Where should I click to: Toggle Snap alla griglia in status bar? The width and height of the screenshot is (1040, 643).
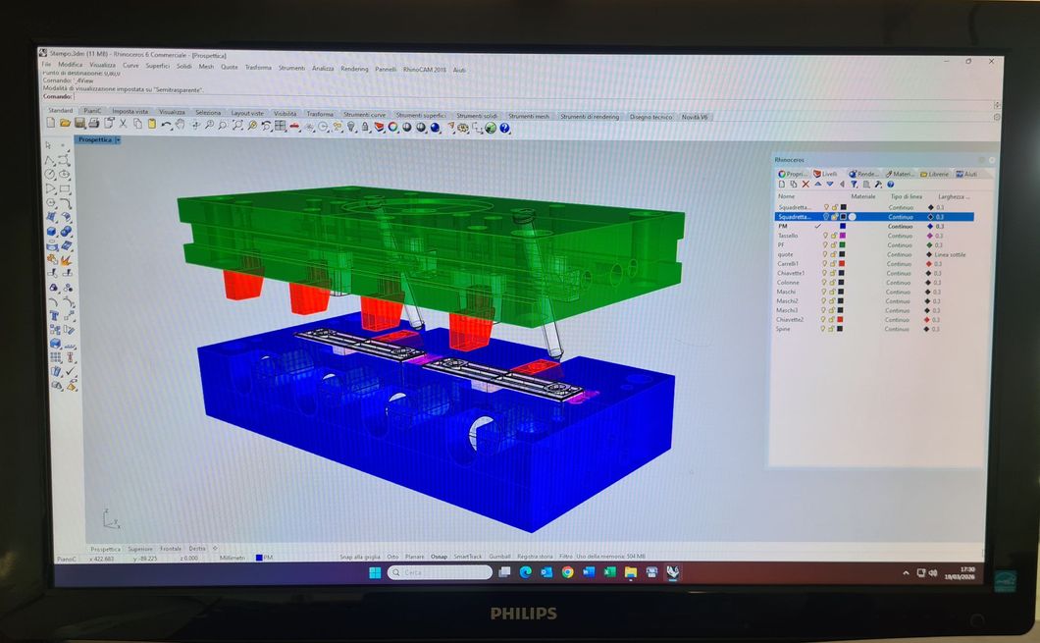(x=362, y=557)
